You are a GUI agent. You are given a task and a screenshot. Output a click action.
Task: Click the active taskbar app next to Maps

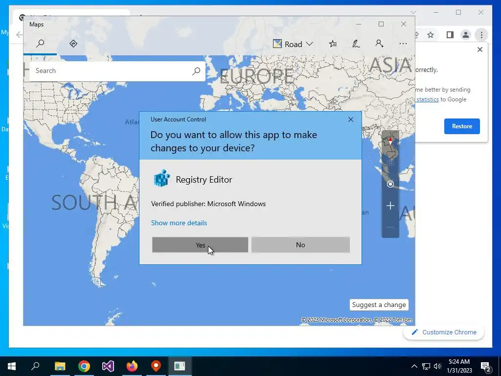180,366
